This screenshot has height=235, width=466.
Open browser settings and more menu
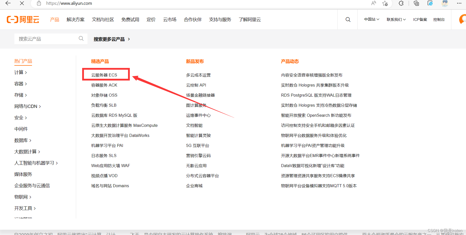[459, 3]
